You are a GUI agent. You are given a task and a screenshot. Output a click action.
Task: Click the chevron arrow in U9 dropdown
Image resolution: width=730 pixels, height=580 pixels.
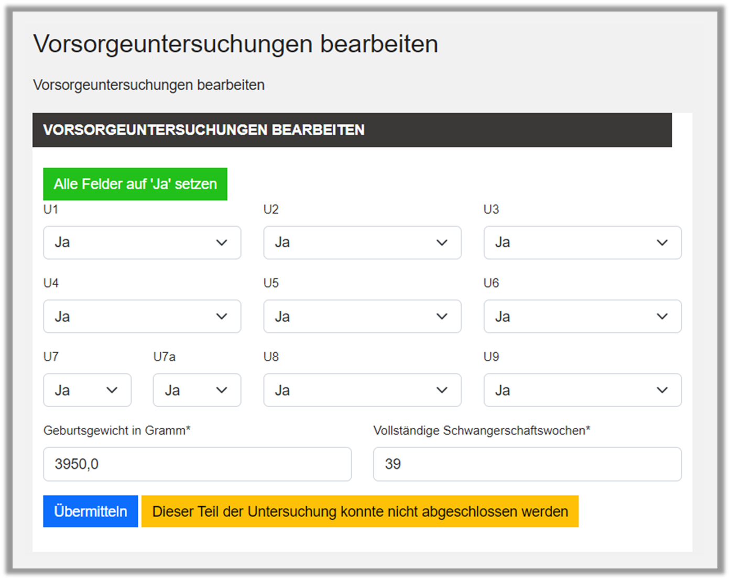[662, 390]
